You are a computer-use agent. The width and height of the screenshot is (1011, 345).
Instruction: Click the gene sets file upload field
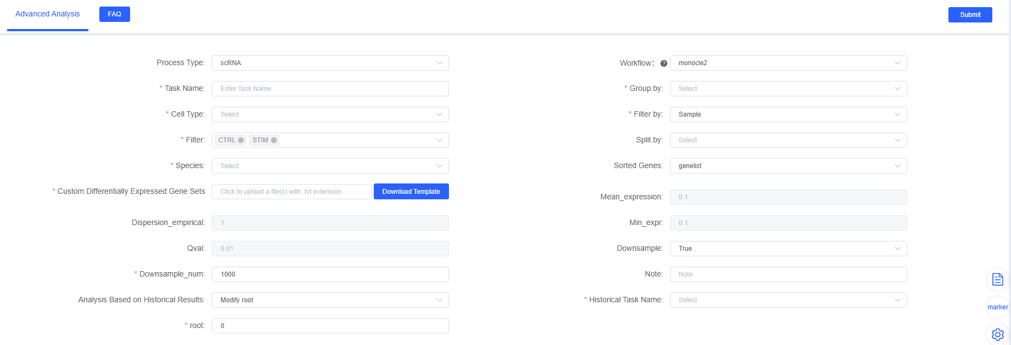pos(291,192)
